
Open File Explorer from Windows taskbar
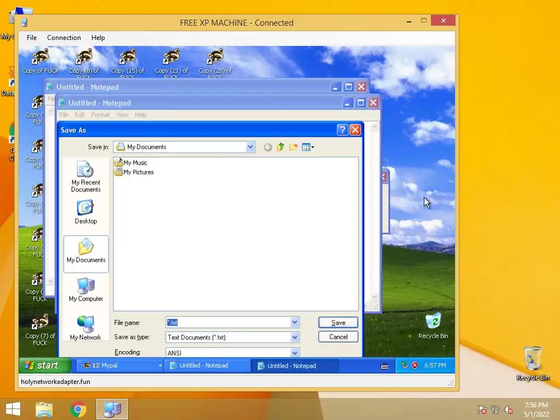(x=44, y=409)
